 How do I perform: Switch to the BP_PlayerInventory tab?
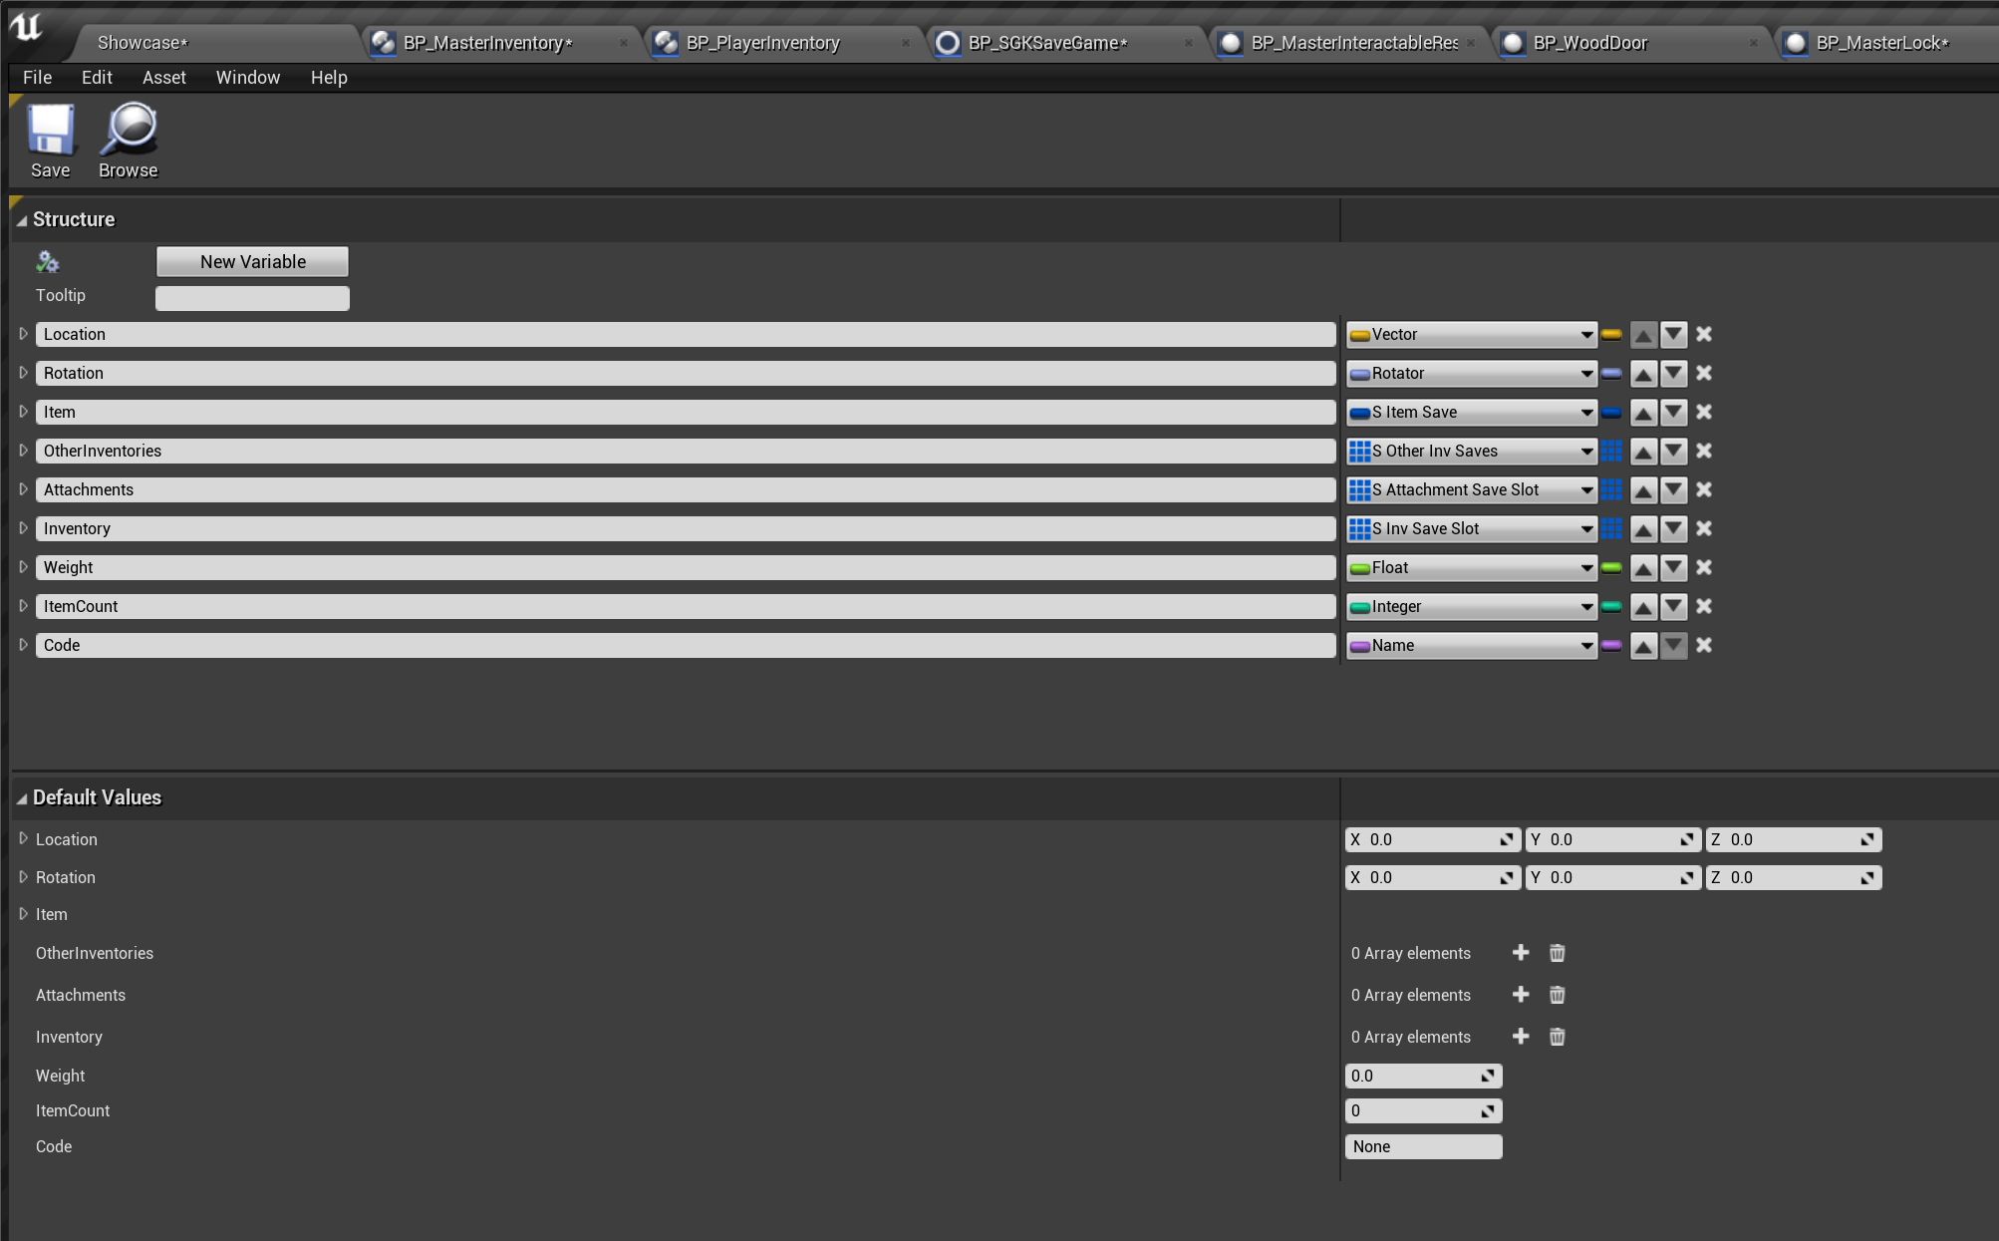[762, 43]
